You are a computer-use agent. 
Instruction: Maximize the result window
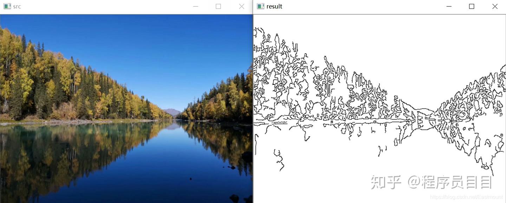pos(472,6)
